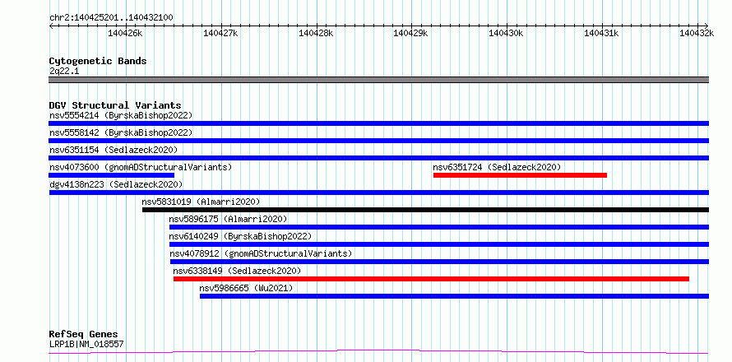This screenshot has width=732, height=362.
Task: Click the 140431k ruler tick label
Action: click(602, 33)
